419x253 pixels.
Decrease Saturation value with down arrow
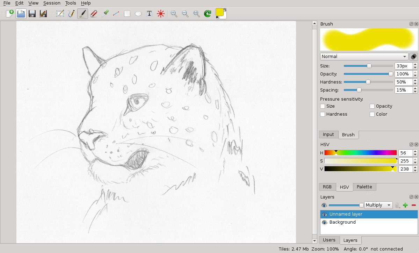(415, 163)
